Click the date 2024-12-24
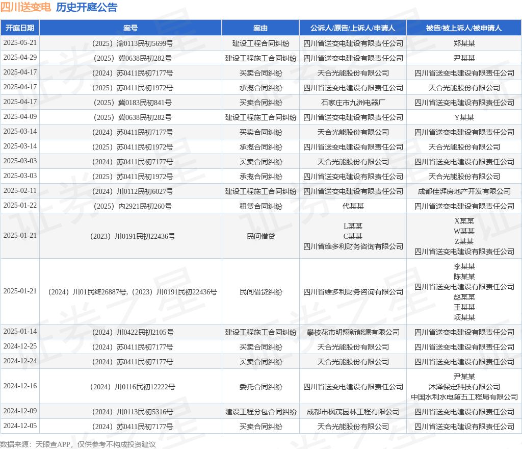The width and height of the screenshot is (522, 449). (x=20, y=361)
